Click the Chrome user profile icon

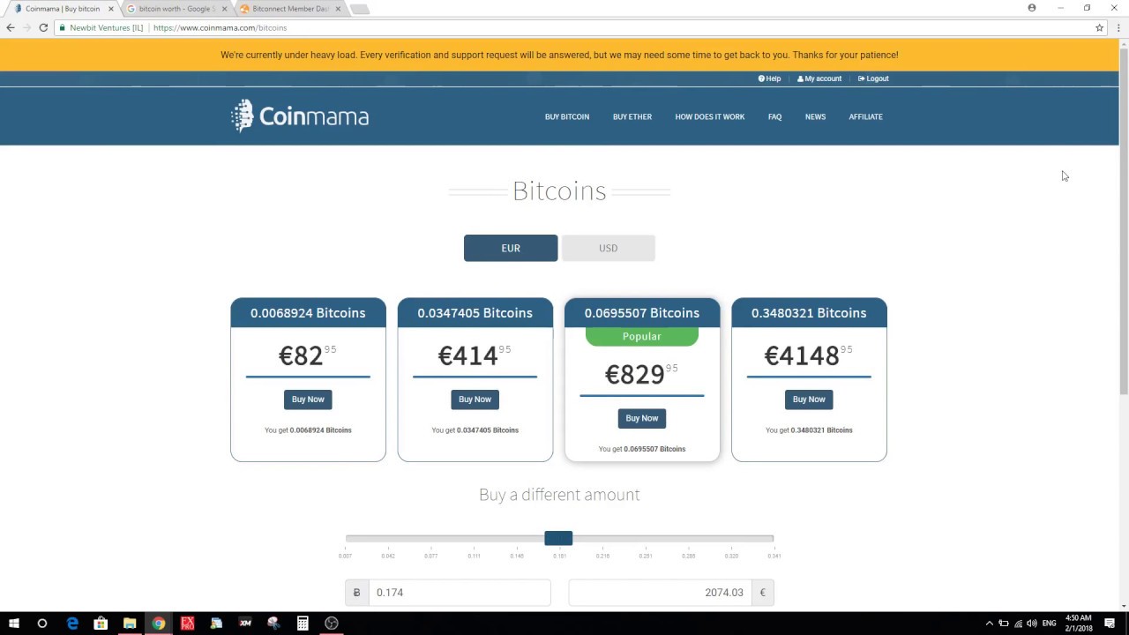(x=1032, y=8)
